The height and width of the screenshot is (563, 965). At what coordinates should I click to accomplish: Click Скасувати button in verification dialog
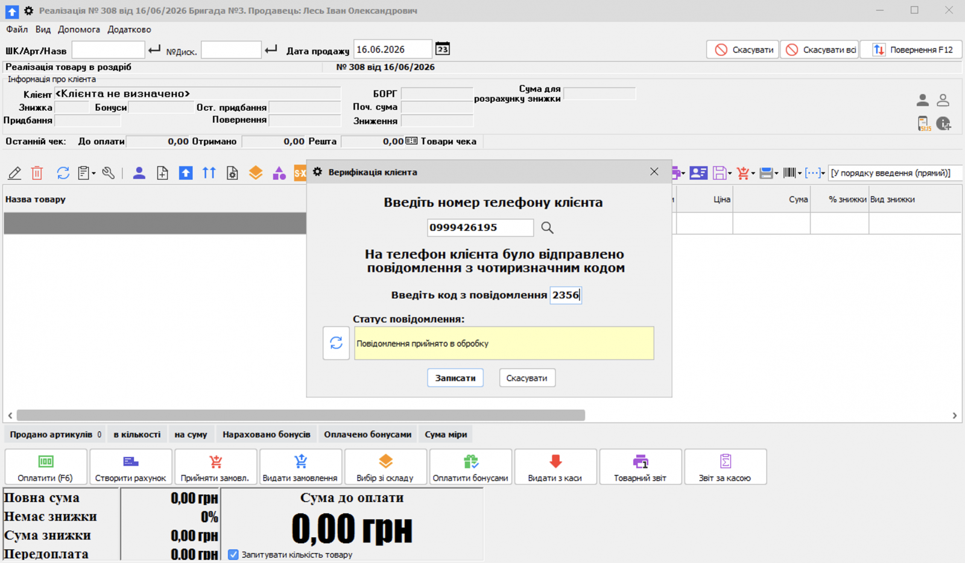(x=527, y=378)
